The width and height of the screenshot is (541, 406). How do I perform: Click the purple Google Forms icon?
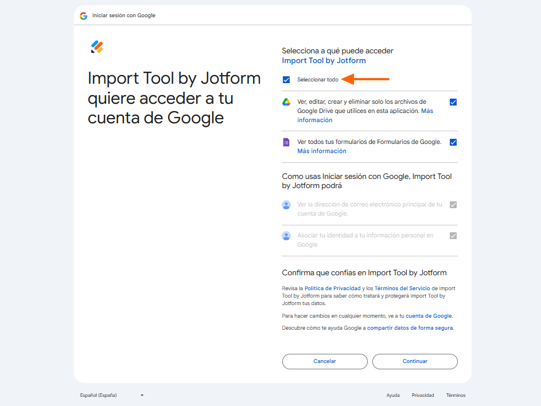[286, 142]
